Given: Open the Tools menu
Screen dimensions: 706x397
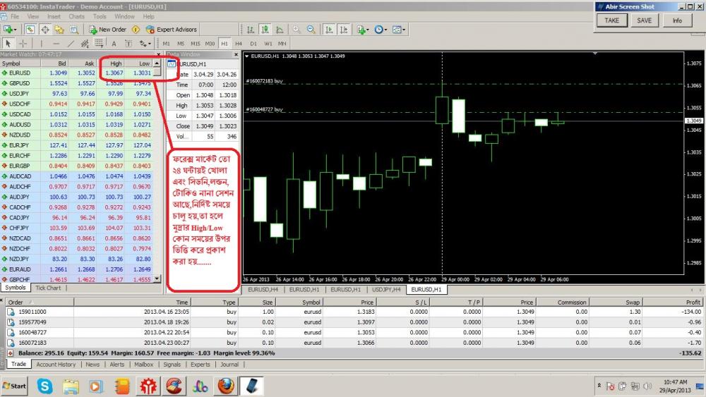Looking at the screenshot, I should 100,16.
